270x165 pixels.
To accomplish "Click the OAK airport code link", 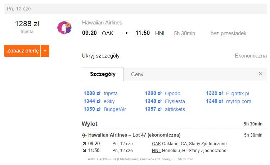I will (x=156, y=144).
